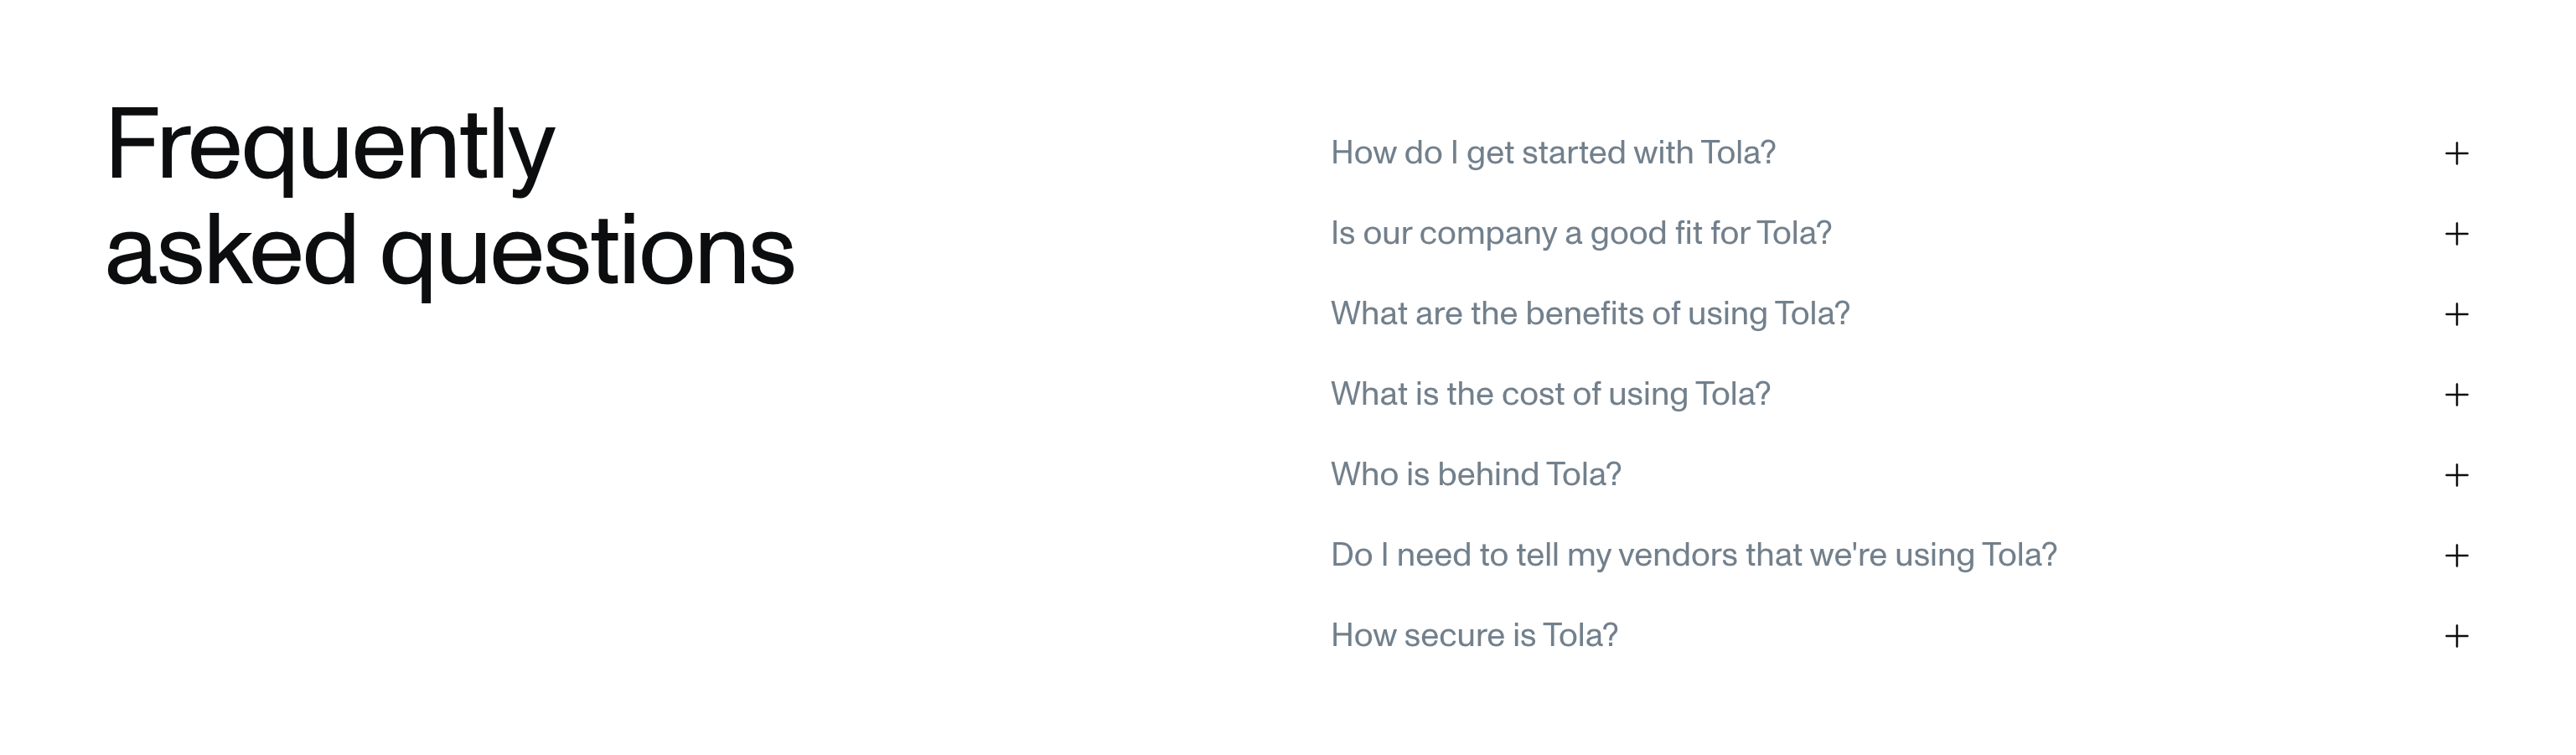Click plus icon beside 'How secure is Tola?'
Viewport: 2576px width, 755px height.
click(2456, 636)
